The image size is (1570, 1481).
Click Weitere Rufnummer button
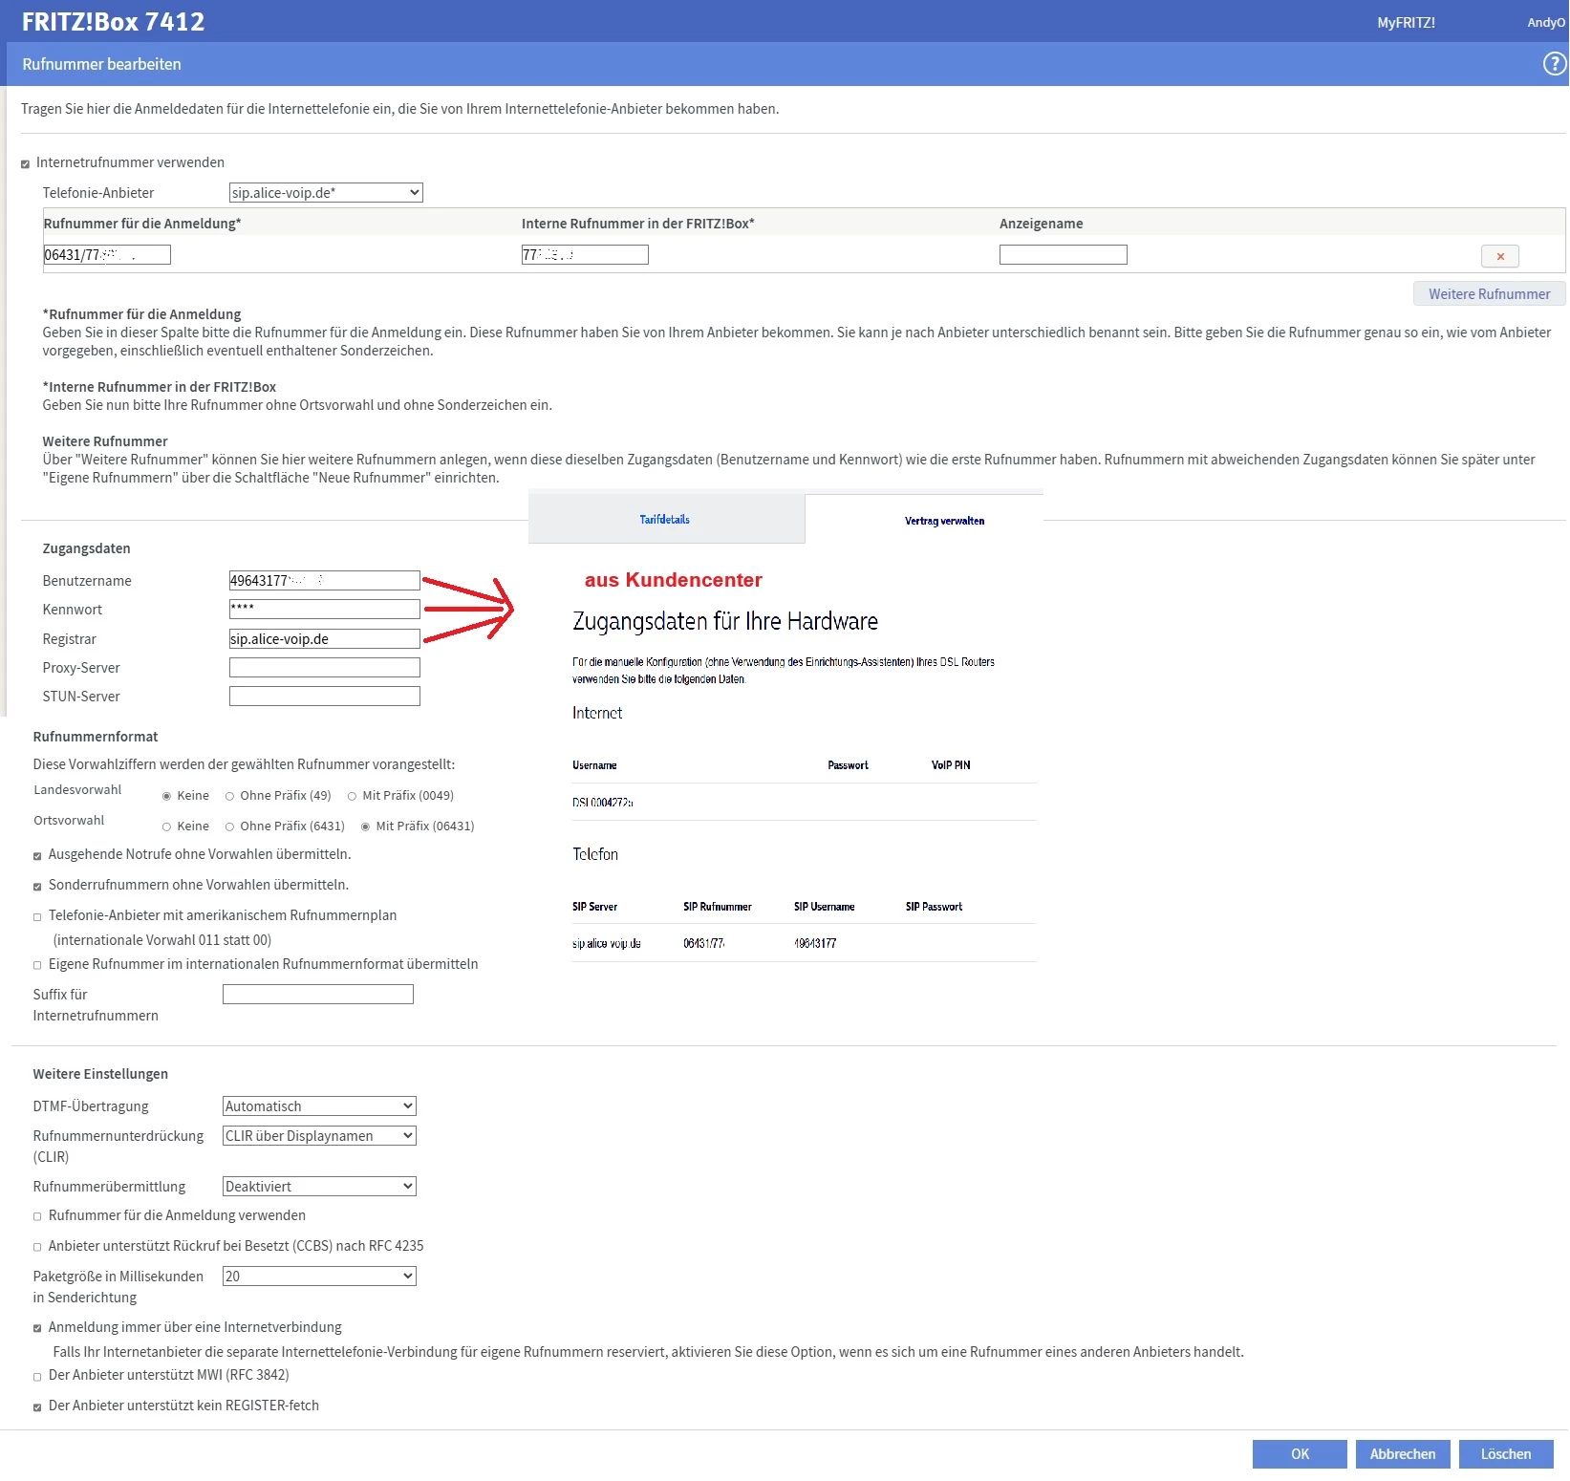[1489, 294]
